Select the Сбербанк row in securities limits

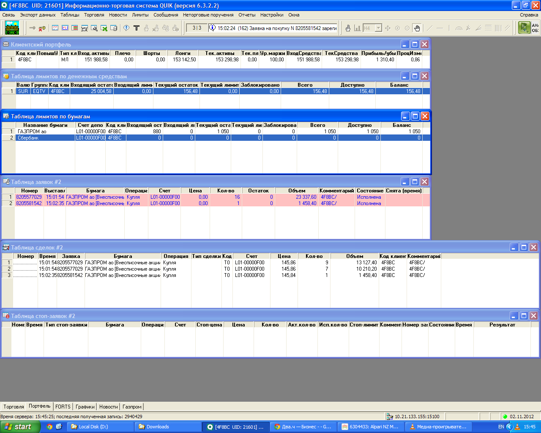click(x=216, y=138)
